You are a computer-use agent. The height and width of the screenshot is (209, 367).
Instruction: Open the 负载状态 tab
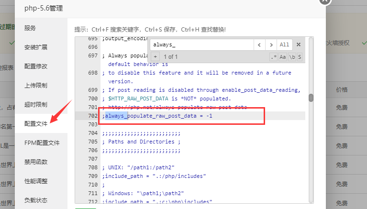pos(41,200)
